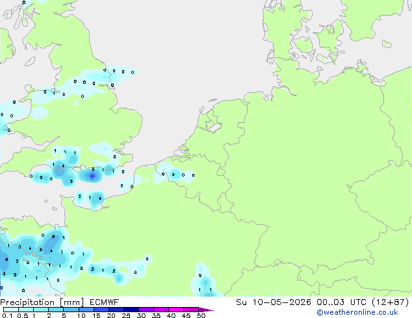Click the Precipitation [mm] title label
Screen dimensions: 412x318
point(42,302)
